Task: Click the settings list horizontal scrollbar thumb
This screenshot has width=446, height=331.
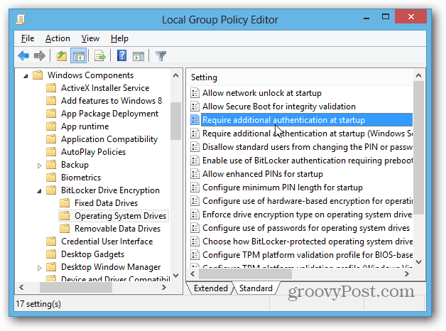Action: point(245,274)
